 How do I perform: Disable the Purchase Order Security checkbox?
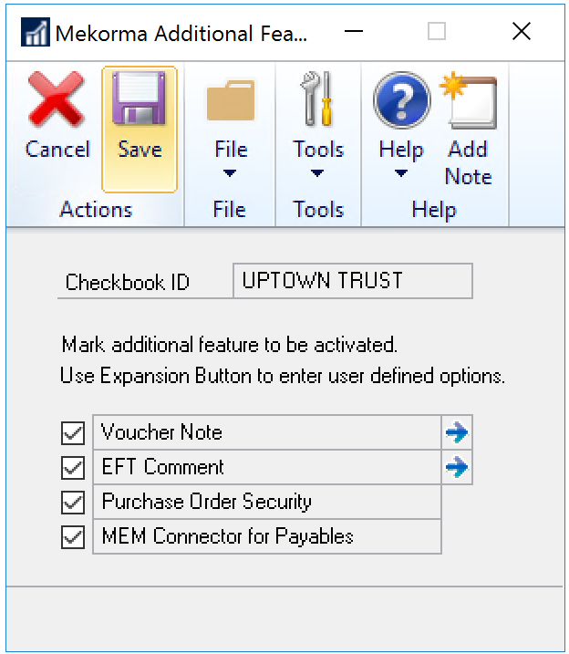tap(73, 503)
